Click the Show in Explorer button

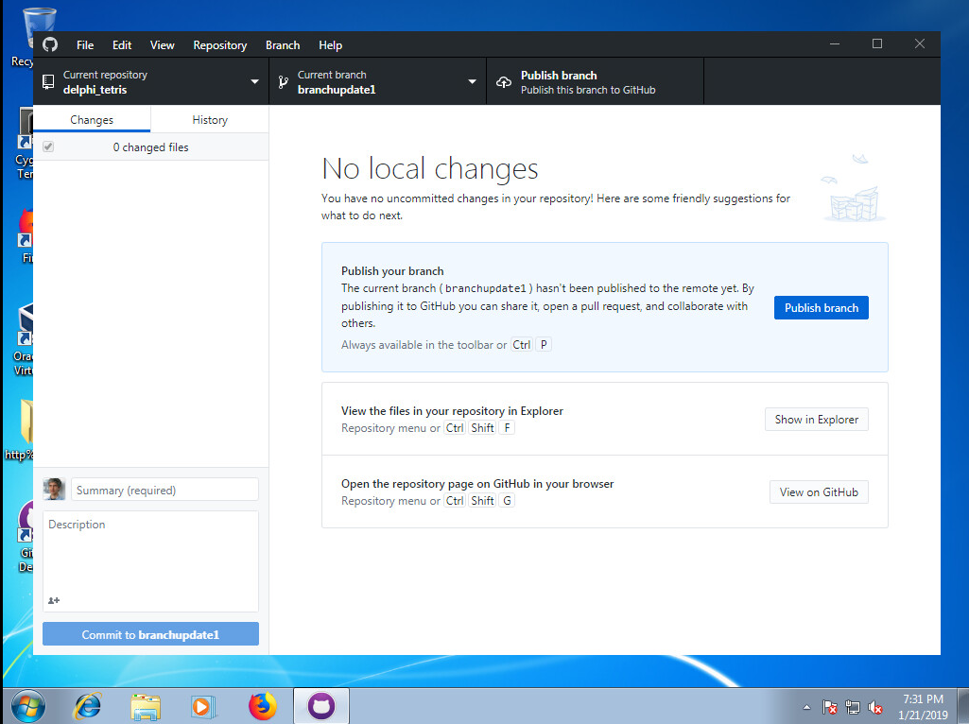[816, 419]
